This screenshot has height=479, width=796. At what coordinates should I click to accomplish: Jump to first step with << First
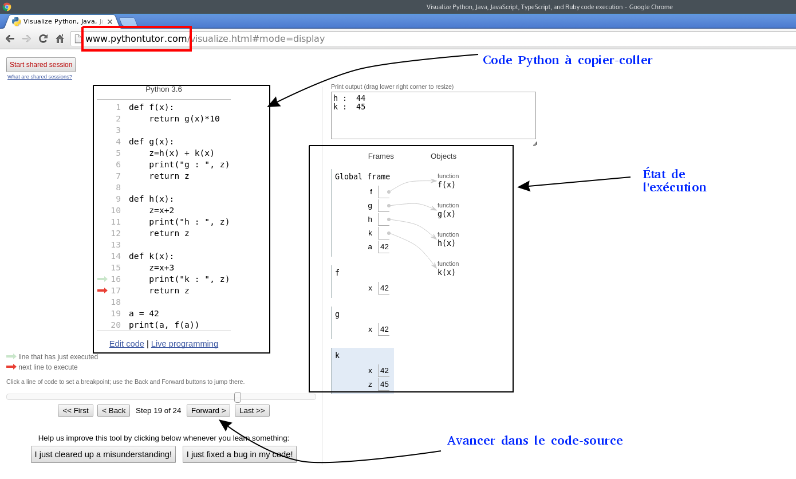point(76,410)
